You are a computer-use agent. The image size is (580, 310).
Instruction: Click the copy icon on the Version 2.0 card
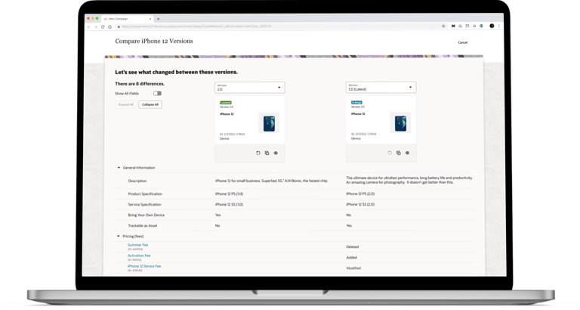pyautogui.click(x=267, y=153)
